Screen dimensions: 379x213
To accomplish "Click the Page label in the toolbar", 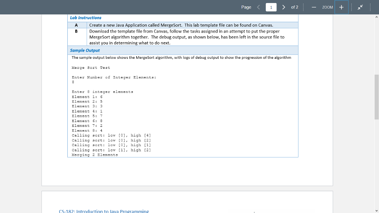I will [246, 7].
